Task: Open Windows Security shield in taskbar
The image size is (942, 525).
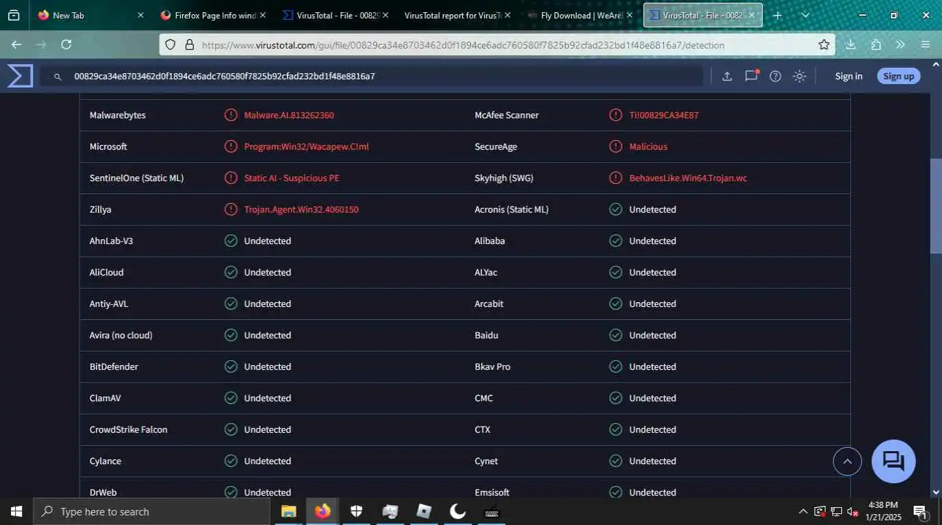Action: [x=356, y=511]
